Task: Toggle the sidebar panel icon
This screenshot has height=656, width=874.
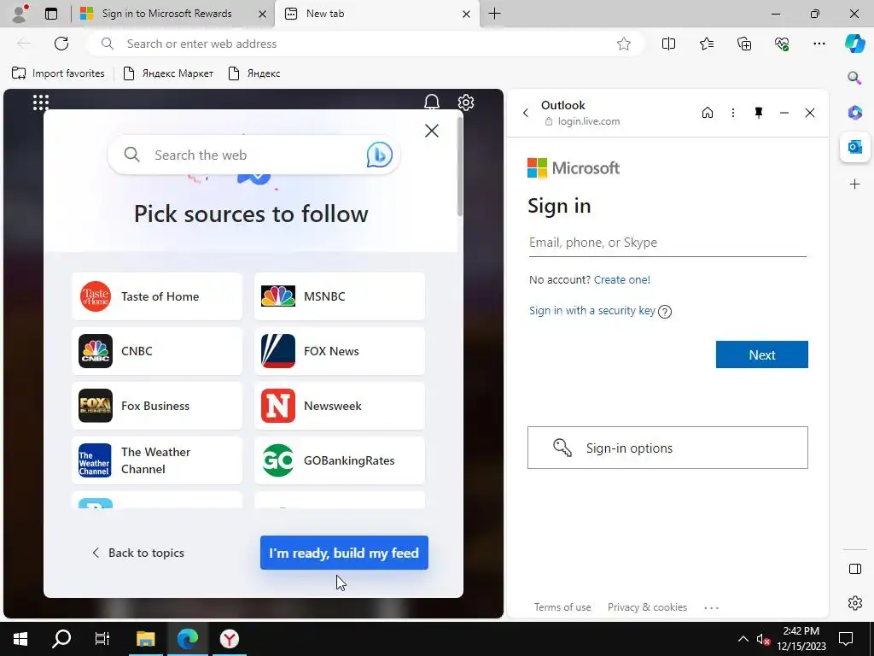Action: (x=854, y=569)
